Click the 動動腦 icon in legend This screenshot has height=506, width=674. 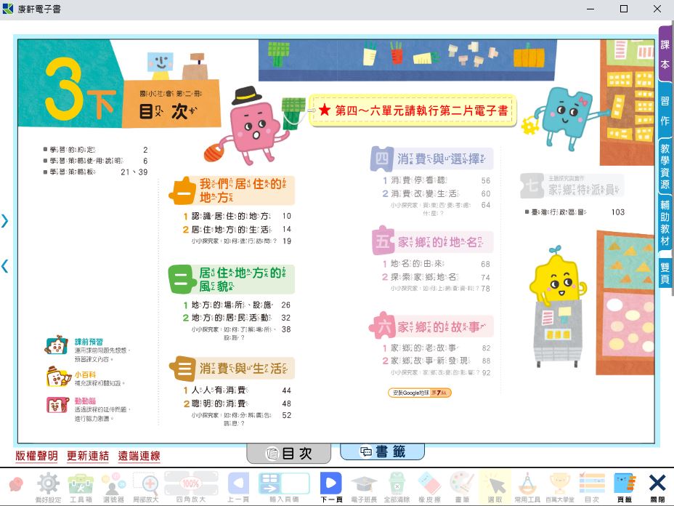(57, 405)
